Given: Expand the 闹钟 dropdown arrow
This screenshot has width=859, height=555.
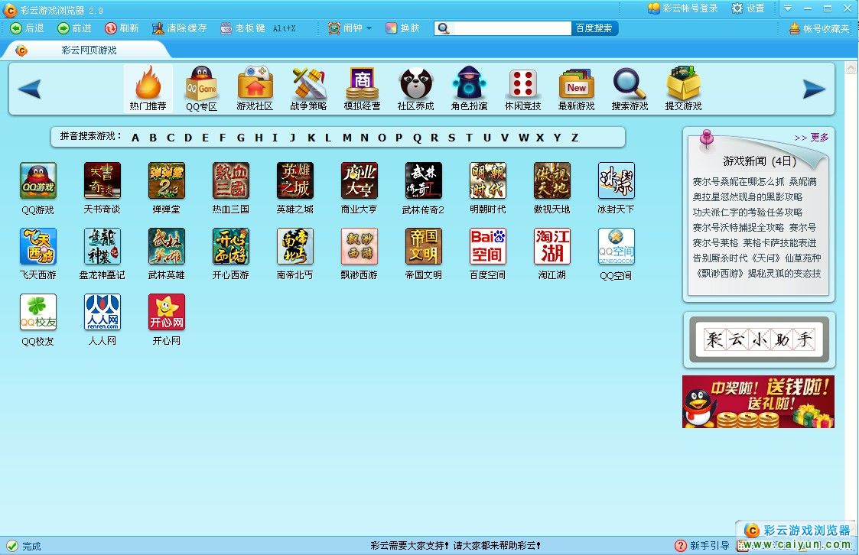Looking at the screenshot, I should click(x=369, y=28).
